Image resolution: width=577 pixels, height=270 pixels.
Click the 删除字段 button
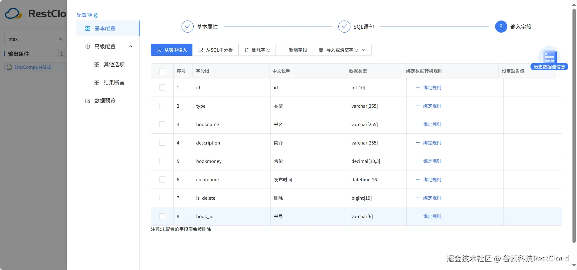[x=257, y=50]
